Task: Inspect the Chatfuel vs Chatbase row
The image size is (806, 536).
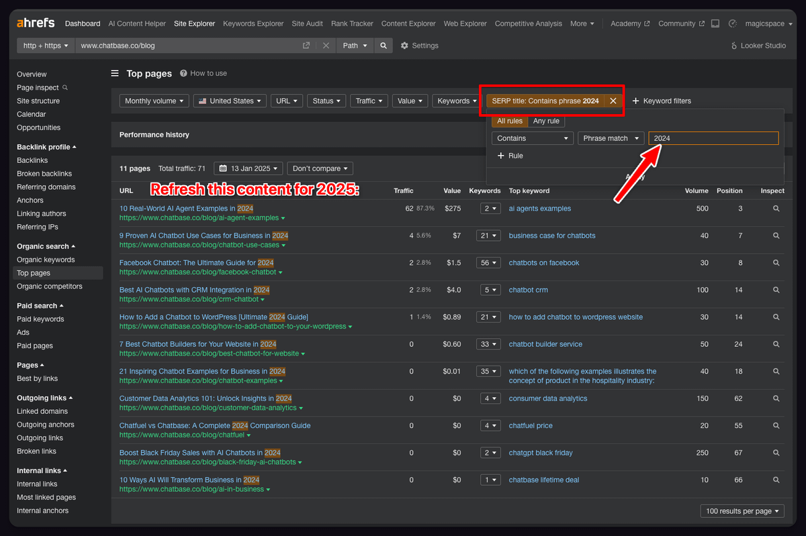Action: (x=776, y=425)
